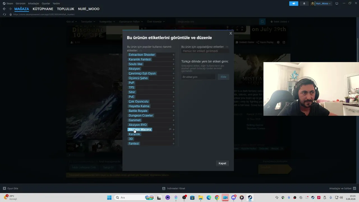Click the store search magnifier button
The image size is (359, 202).
262,22
